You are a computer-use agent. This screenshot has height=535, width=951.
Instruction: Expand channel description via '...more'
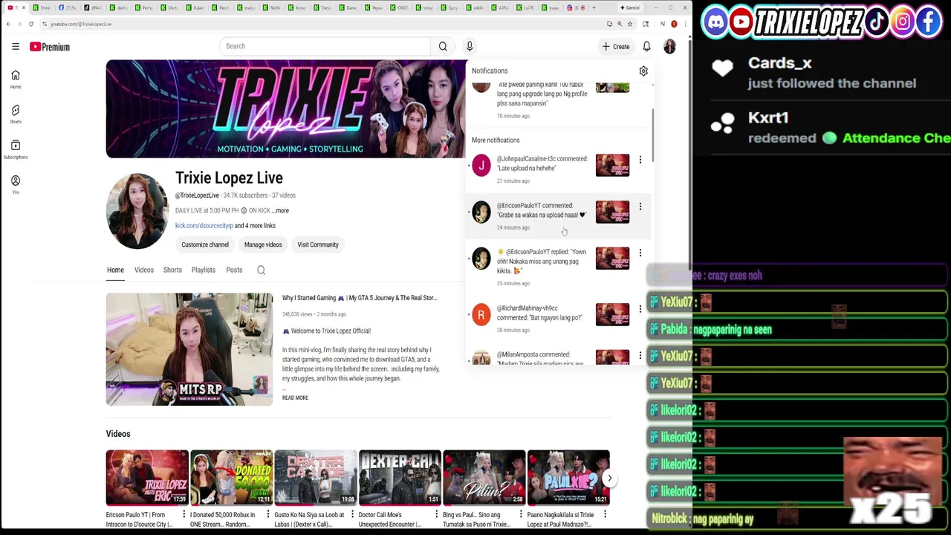pyautogui.click(x=280, y=210)
